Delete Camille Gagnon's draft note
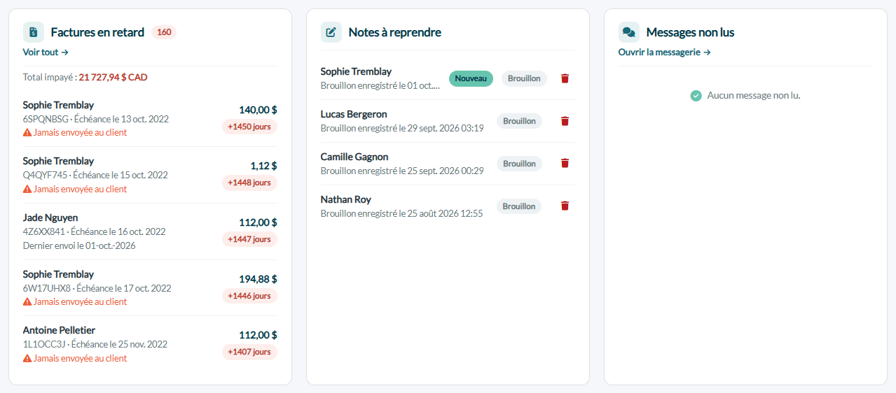This screenshot has height=393, width=896. click(x=565, y=163)
